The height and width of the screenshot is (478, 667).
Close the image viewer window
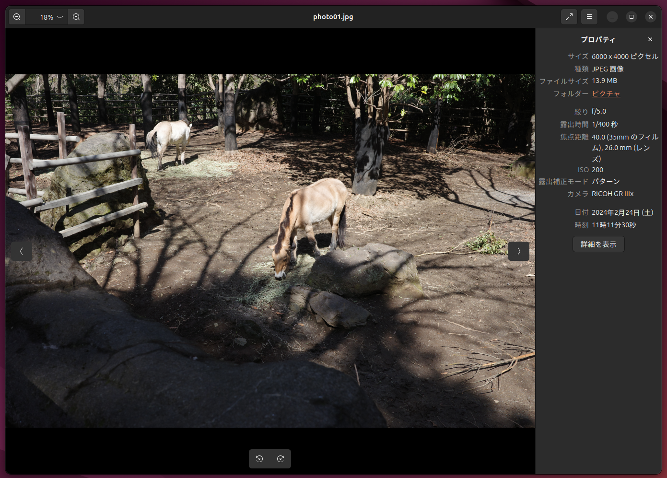[651, 17]
